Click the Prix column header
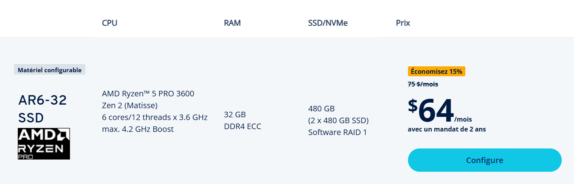 click(403, 23)
